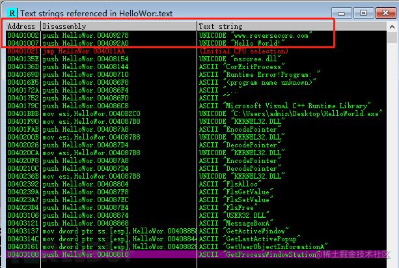Select the "<program name unknown>" string

(257, 82)
